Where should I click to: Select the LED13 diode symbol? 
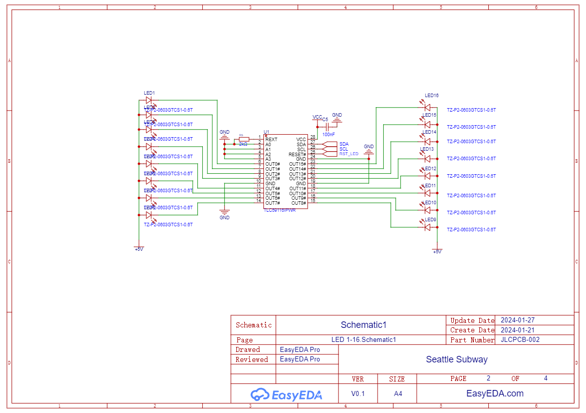coord(427,159)
